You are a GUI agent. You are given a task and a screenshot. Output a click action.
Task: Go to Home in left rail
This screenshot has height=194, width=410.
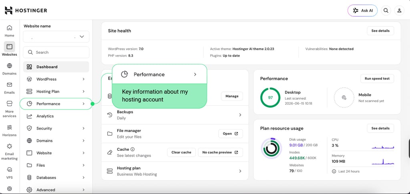pos(10,31)
